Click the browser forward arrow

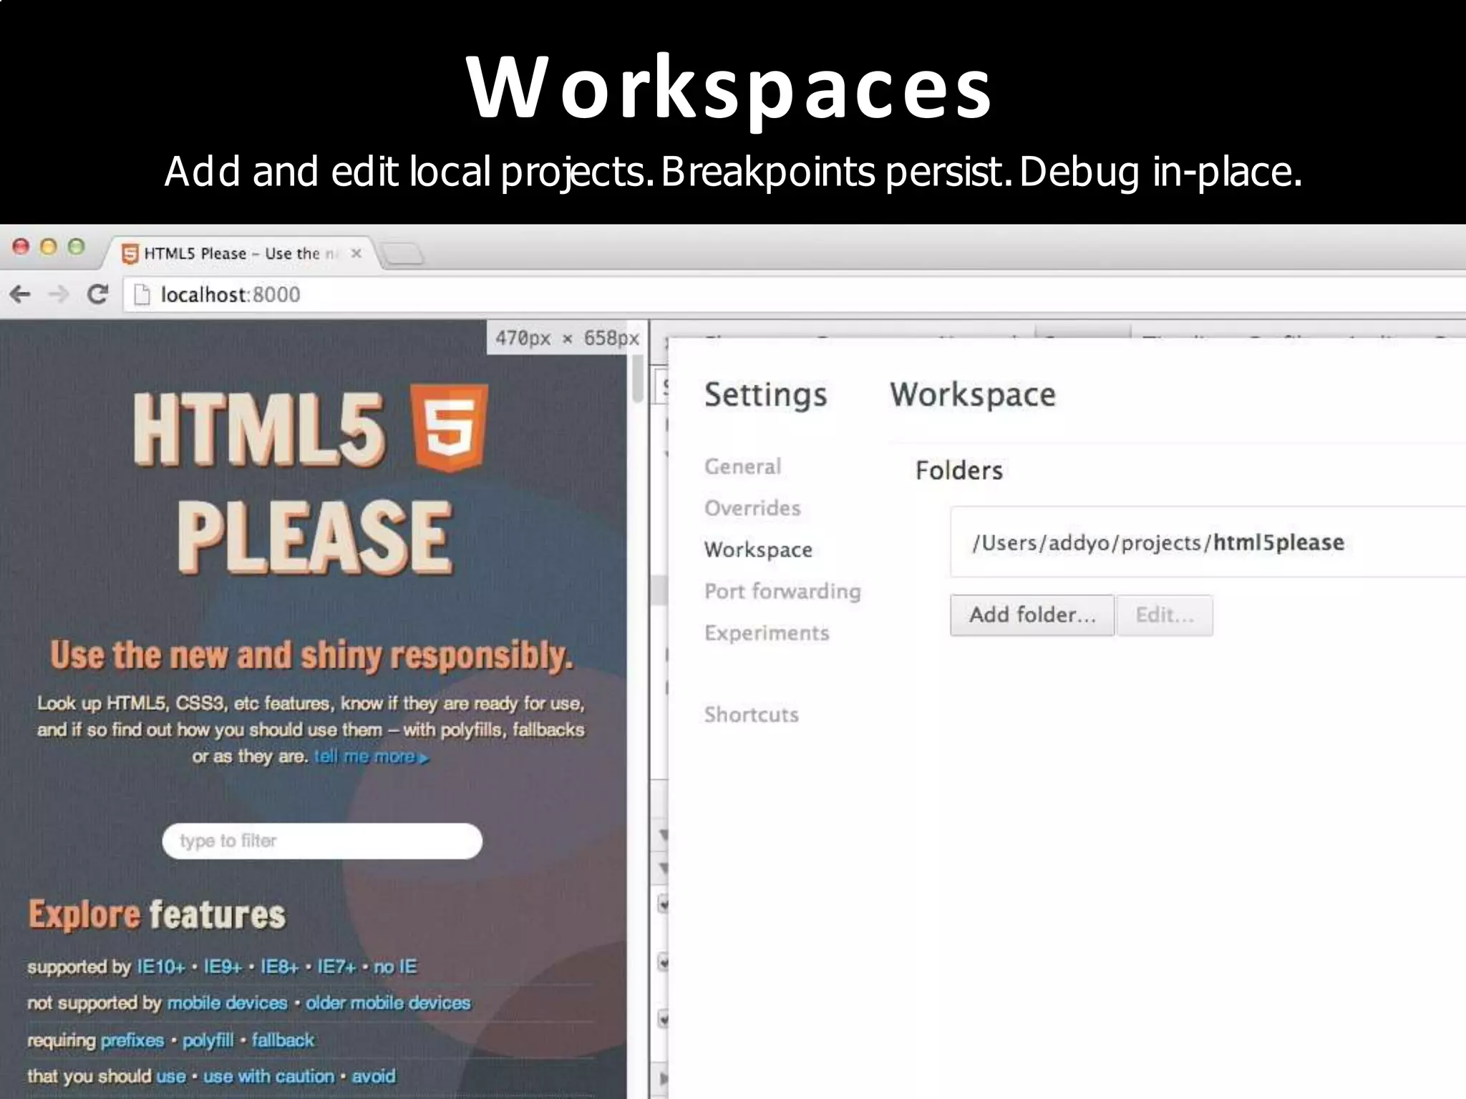tap(59, 294)
